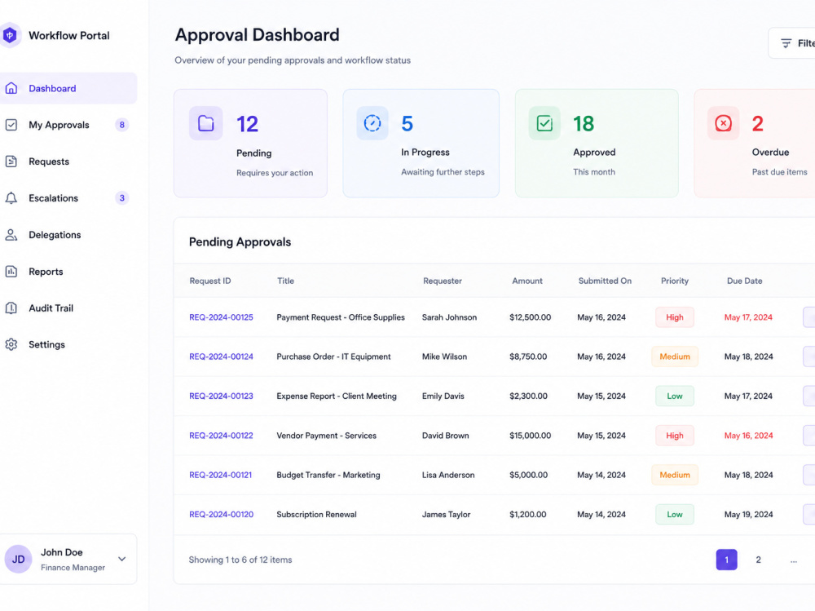The width and height of the screenshot is (815, 611).
Task: Click High priority badge for Vendor Payment
Action: [675, 436]
